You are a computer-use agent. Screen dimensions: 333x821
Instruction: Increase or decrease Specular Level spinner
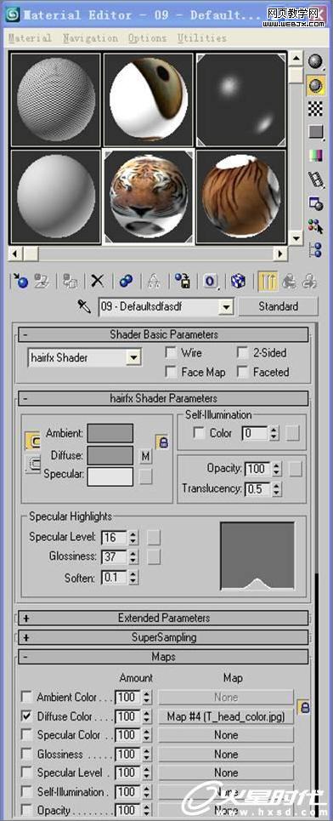pyautogui.click(x=133, y=537)
